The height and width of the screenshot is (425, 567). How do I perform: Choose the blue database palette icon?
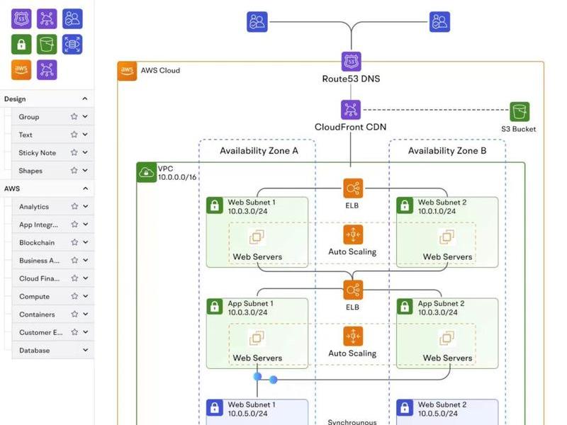click(72, 44)
